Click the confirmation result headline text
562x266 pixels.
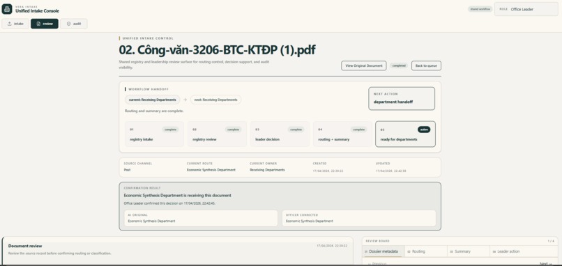click(x=177, y=196)
